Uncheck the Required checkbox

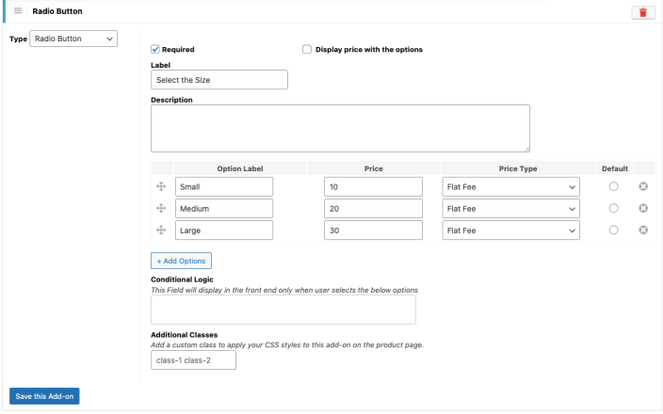click(x=156, y=49)
